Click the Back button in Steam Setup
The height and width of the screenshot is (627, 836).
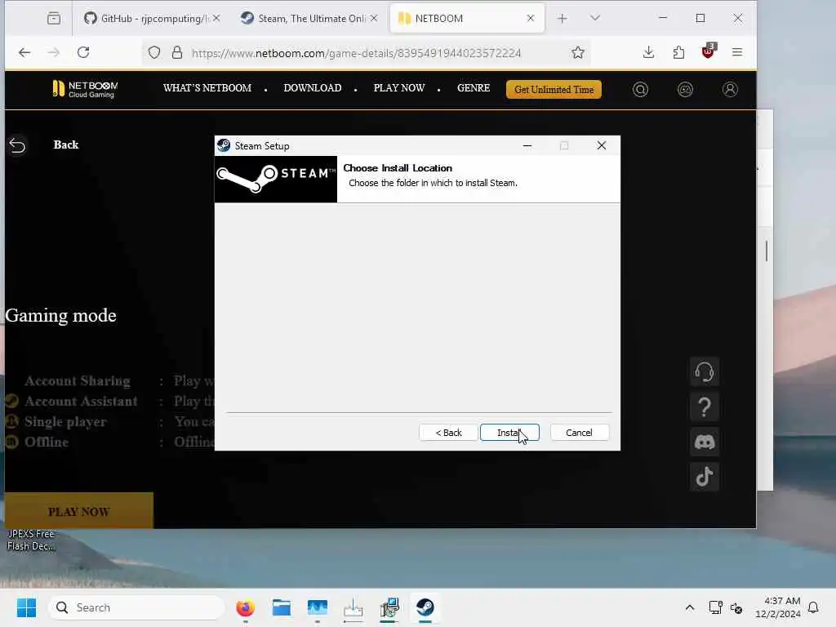(448, 433)
